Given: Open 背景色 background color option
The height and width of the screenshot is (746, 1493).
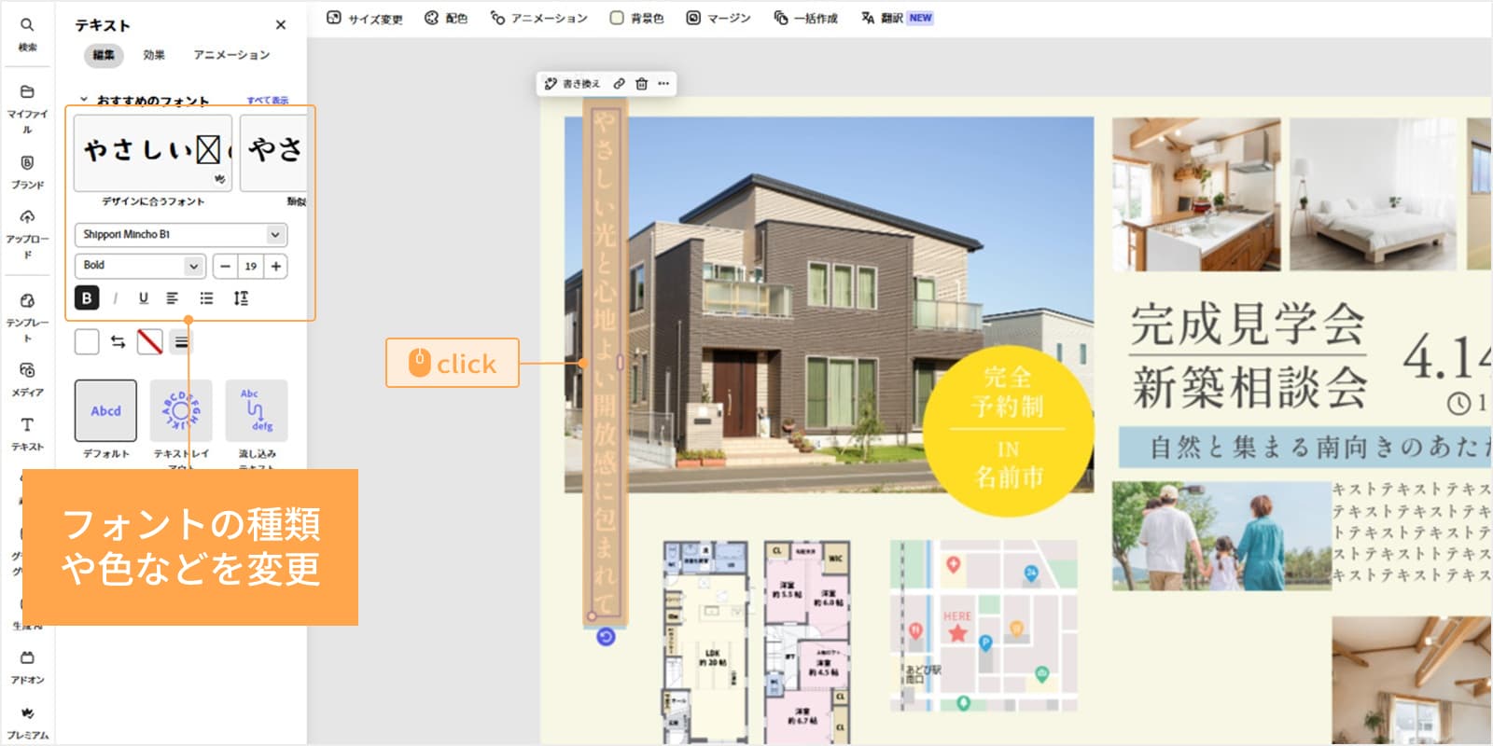Looking at the screenshot, I should pyautogui.click(x=636, y=18).
